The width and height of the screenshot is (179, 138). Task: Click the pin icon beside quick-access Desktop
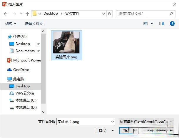[38, 44]
